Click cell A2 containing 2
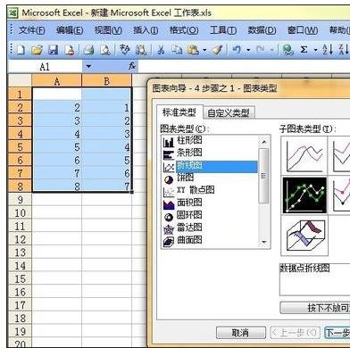The image size is (350, 348). [x=57, y=108]
